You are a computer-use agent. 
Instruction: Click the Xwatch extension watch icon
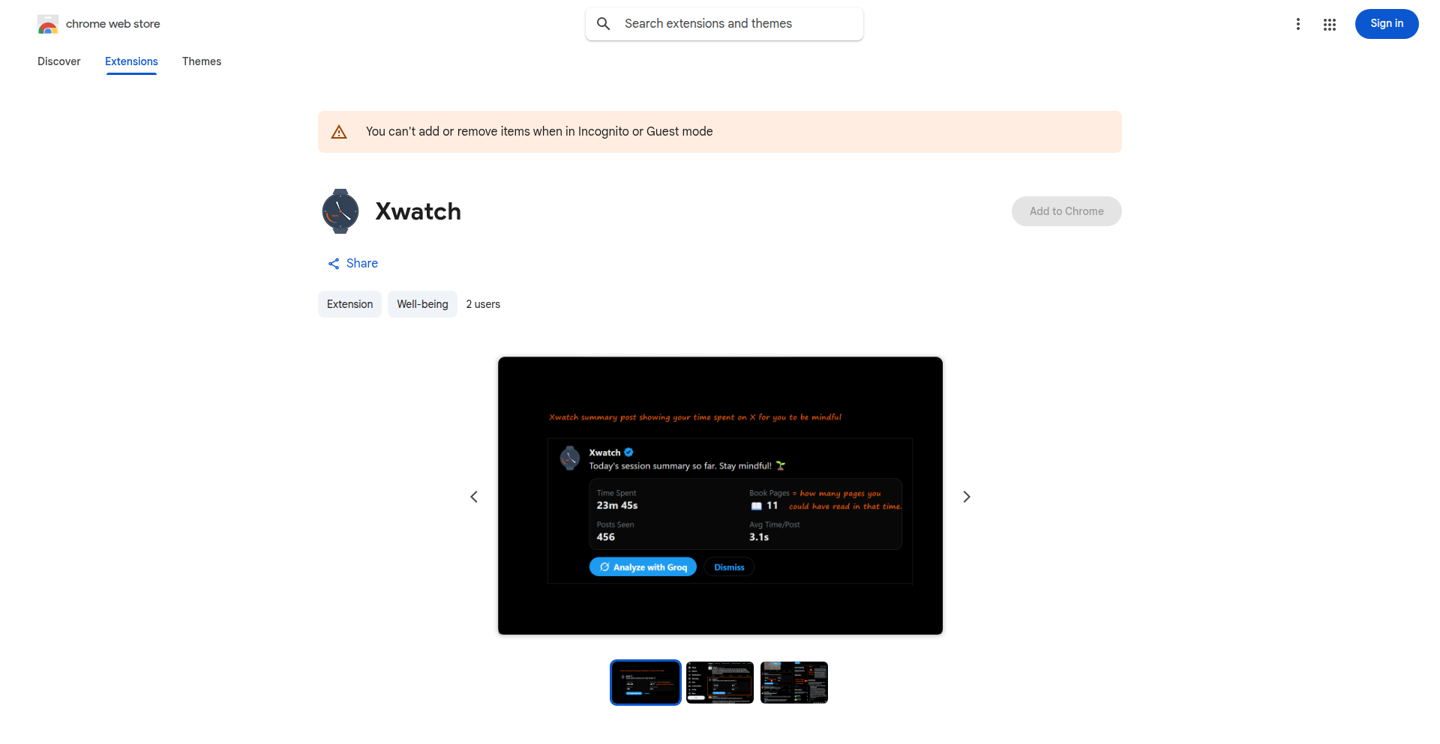[x=340, y=211]
